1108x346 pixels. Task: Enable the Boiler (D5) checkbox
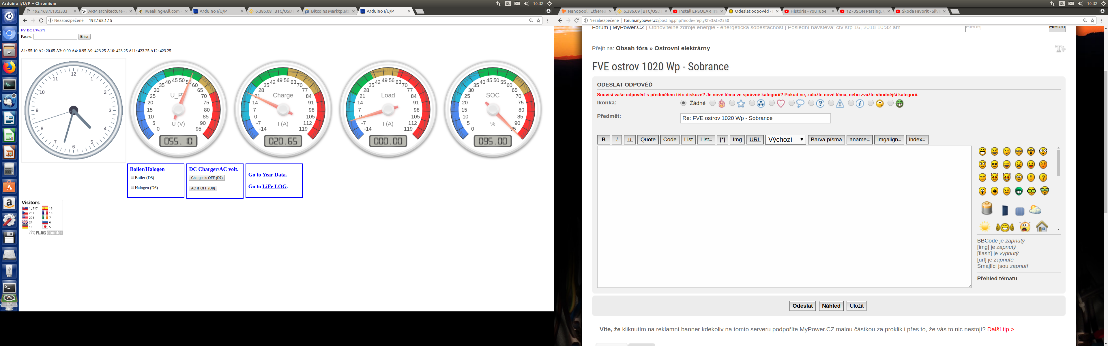[x=132, y=178]
